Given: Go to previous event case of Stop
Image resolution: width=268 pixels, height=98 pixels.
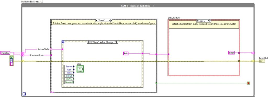Looking at the screenshot, I should pyautogui.click(x=88, y=42).
